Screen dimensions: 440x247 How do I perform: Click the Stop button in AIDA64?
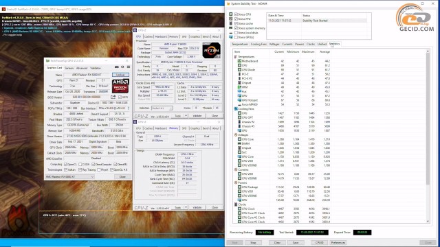point(253,242)
